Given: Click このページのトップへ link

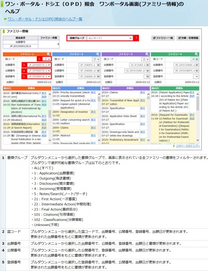Looking at the screenshot, I should pyautogui.click(x=188, y=146).
